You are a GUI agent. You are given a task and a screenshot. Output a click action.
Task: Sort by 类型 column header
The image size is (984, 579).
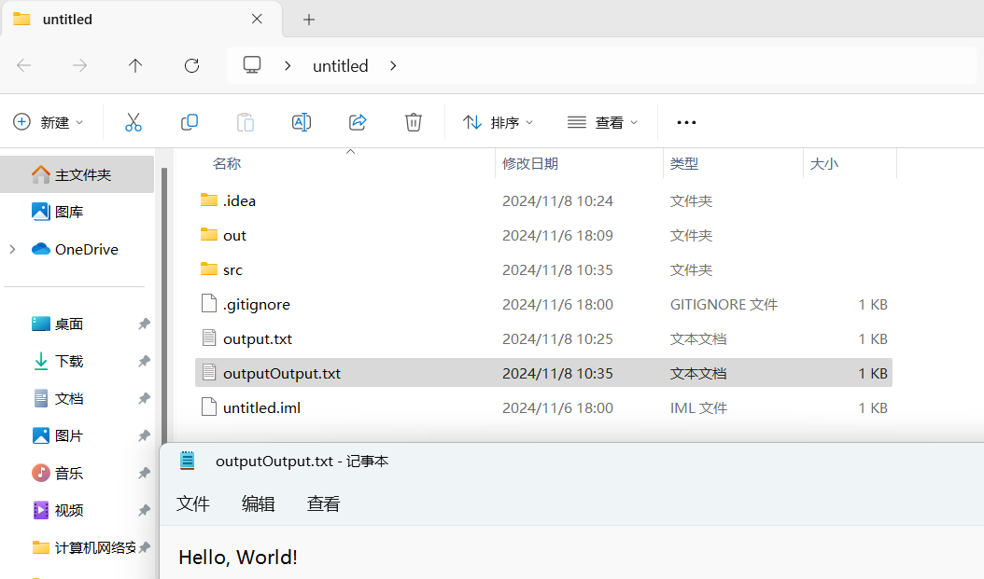(x=684, y=163)
